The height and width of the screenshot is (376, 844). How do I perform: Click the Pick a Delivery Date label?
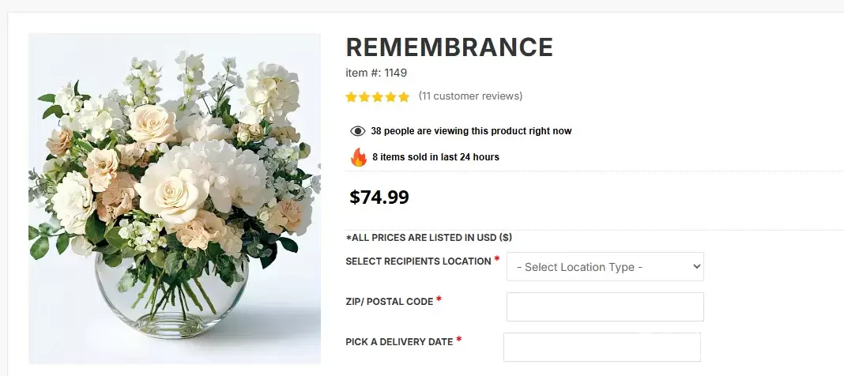(x=399, y=342)
